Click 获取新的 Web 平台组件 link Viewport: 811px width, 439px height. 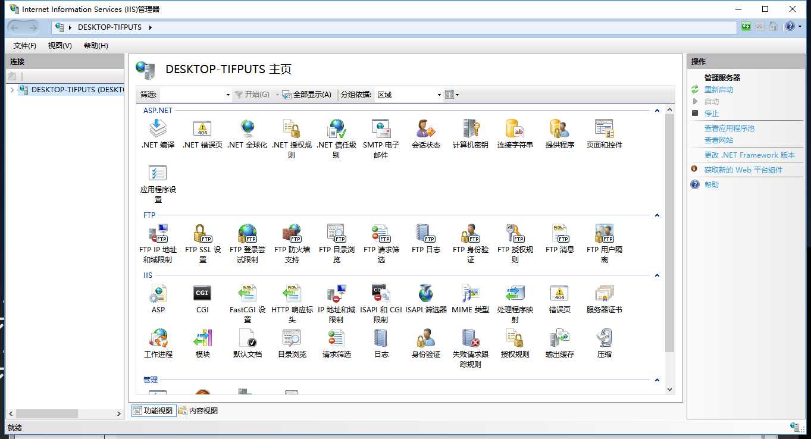pyautogui.click(x=744, y=170)
